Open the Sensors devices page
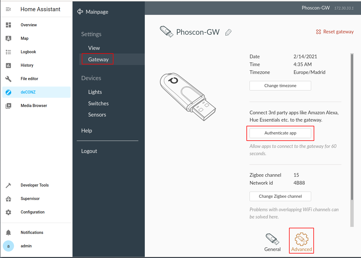This screenshot has width=361, height=258. tap(97, 115)
